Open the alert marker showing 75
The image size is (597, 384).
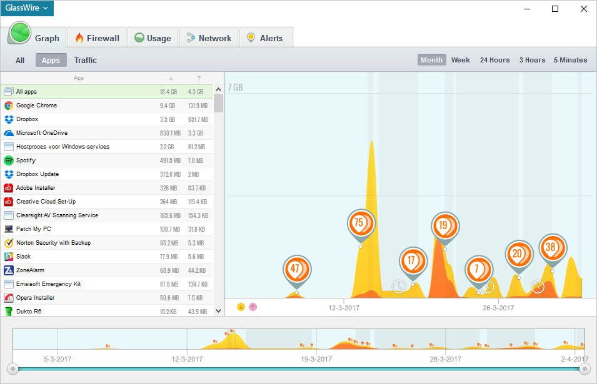(x=361, y=223)
